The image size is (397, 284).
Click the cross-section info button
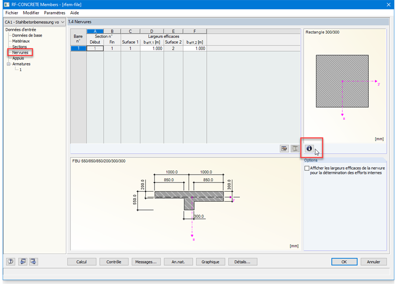tap(309, 149)
